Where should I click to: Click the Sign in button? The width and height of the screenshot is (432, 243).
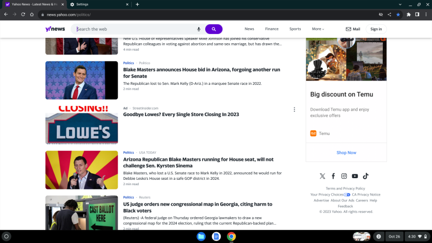376,29
